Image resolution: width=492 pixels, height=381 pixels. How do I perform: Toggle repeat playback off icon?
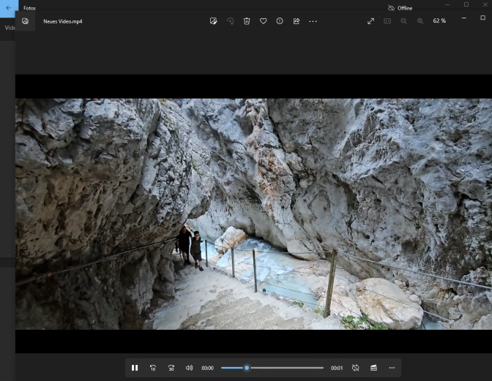point(356,368)
